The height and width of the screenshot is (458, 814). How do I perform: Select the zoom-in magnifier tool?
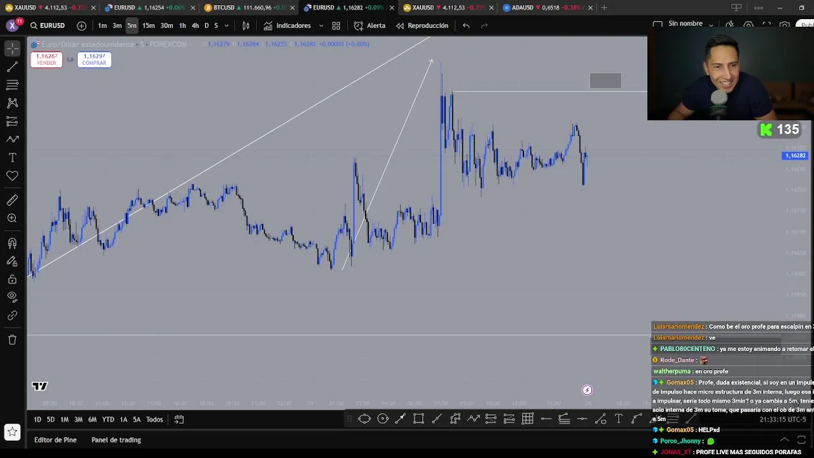pyautogui.click(x=12, y=218)
